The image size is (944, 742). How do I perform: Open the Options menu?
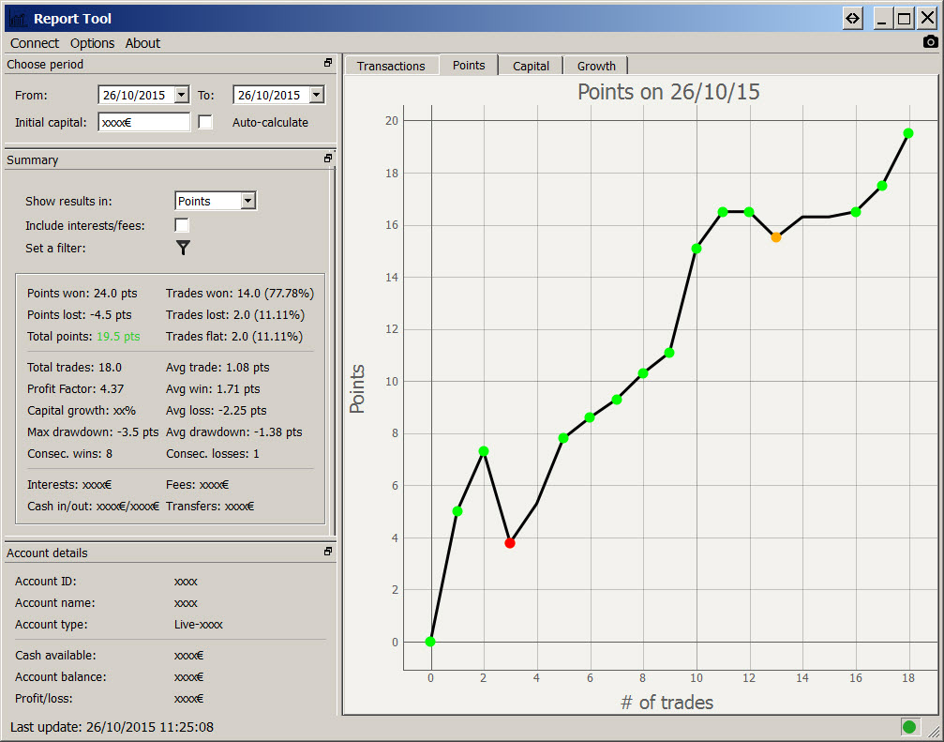tap(92, 43)
